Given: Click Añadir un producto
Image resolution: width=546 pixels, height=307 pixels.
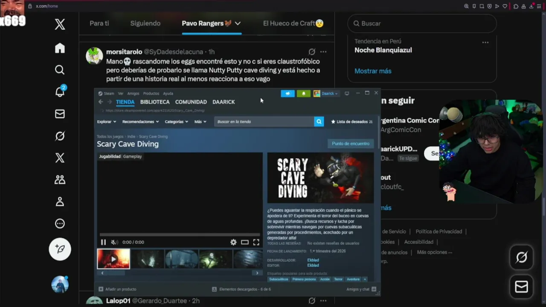Looking at the screenshot, I should 117,289.
